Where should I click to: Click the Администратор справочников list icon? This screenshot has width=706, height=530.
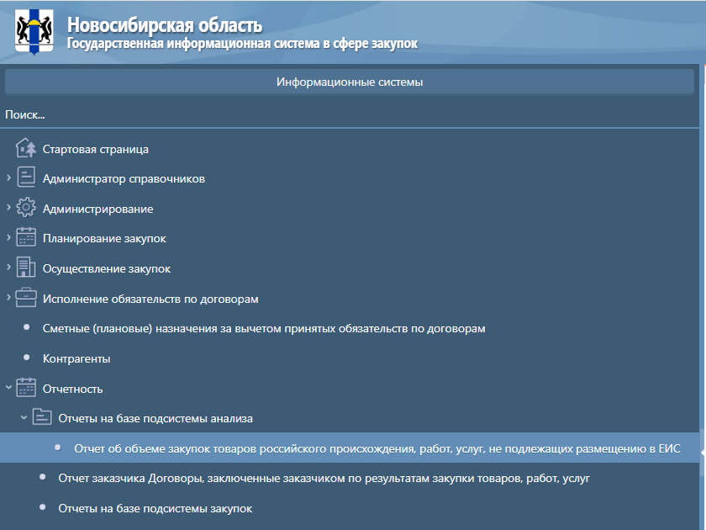pyautogui.click(x=27, y=178)
